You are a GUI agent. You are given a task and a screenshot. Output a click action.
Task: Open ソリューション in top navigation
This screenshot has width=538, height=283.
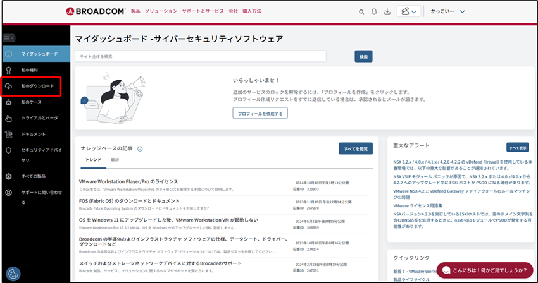(161, 11)
